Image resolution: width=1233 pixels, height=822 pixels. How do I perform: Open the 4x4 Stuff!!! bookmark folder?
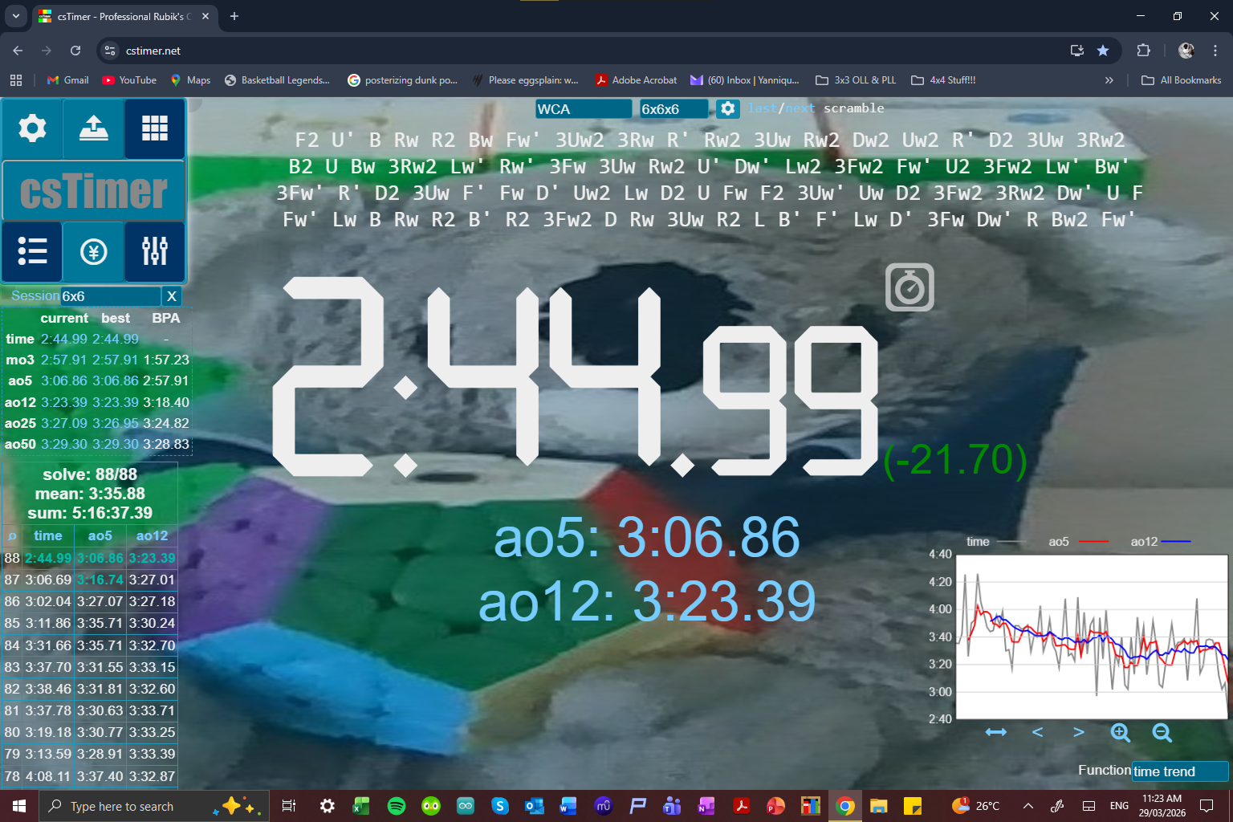pos(943,80)
